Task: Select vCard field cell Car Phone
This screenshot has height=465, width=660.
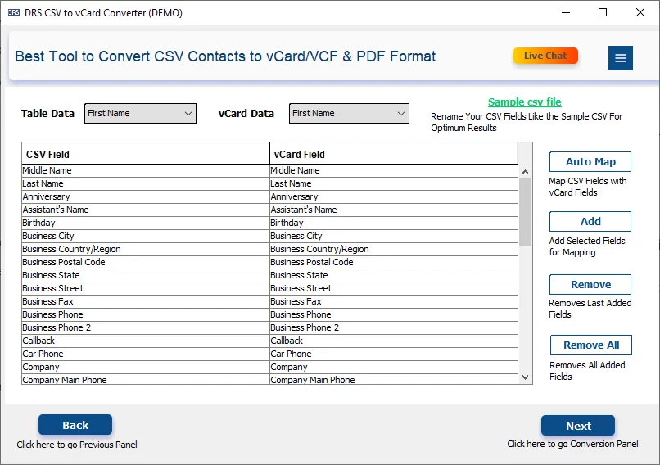Action: tap(394, 354)
